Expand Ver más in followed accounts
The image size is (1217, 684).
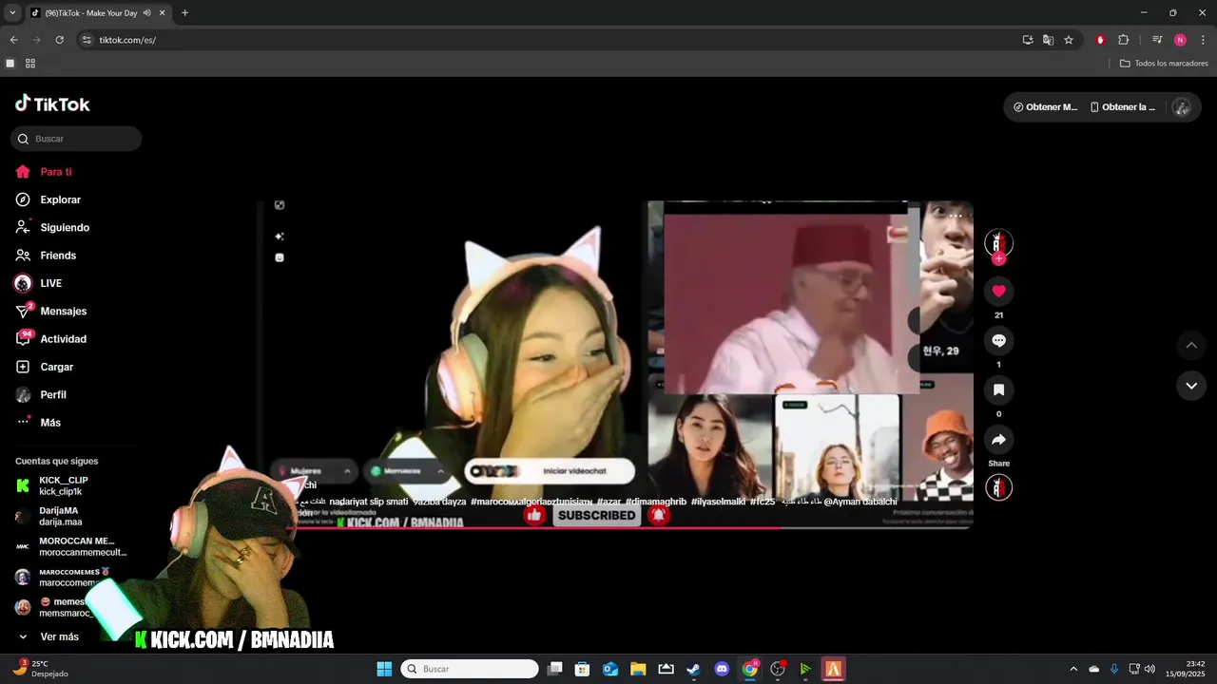[x=59, y=636]
